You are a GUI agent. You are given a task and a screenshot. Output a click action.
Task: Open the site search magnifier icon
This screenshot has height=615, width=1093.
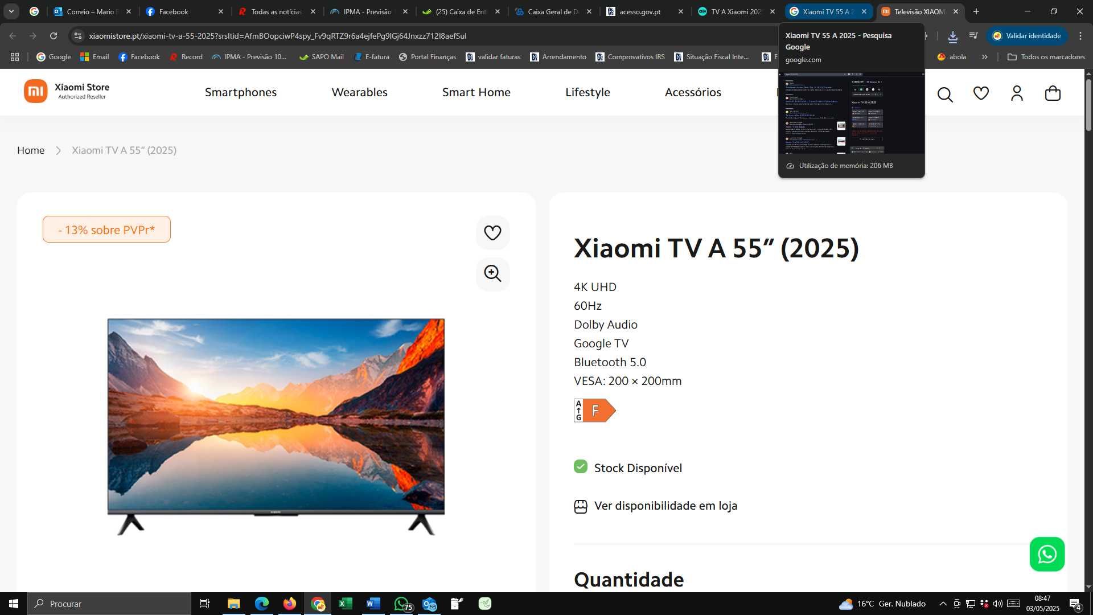point(945,94)
